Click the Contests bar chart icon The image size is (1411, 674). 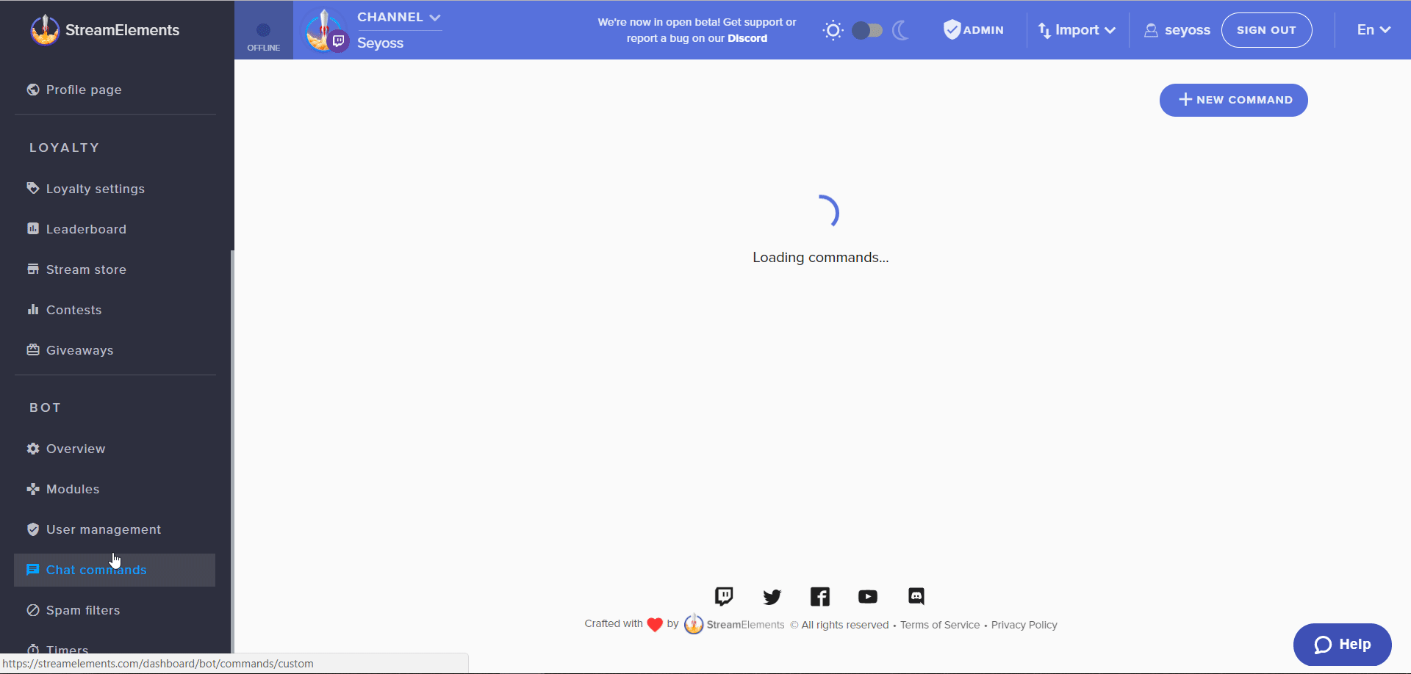pyautogui.click(x=33, y=309)
